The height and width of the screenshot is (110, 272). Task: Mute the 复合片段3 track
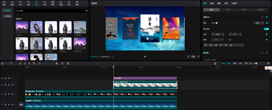coord(12,94)
